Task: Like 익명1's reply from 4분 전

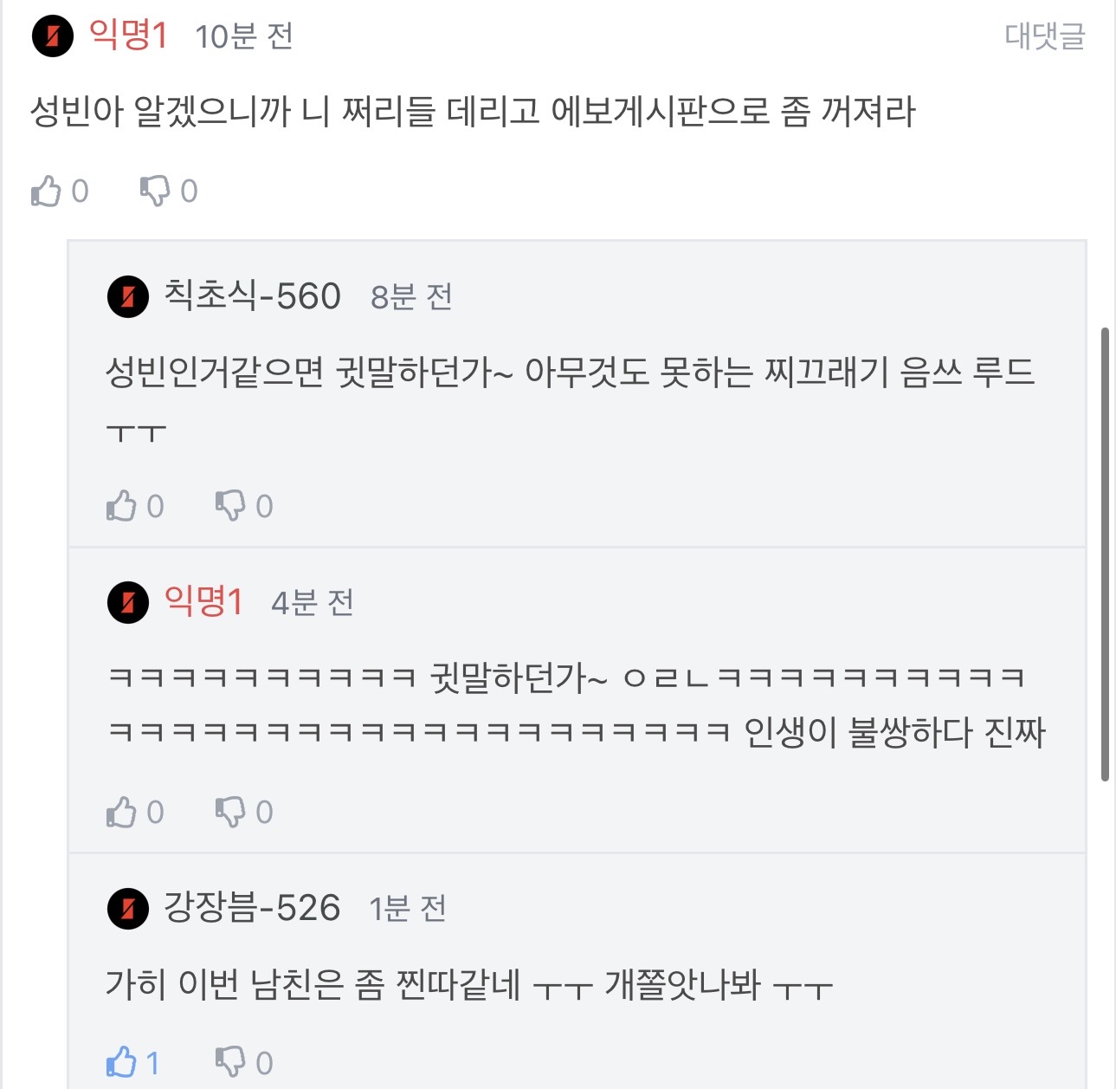Action: [122, 812]
